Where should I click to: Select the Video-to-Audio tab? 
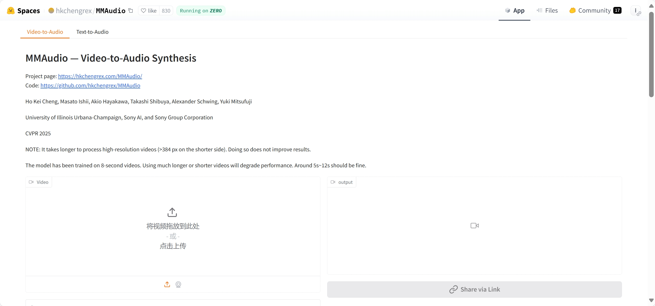click(45, 32)
